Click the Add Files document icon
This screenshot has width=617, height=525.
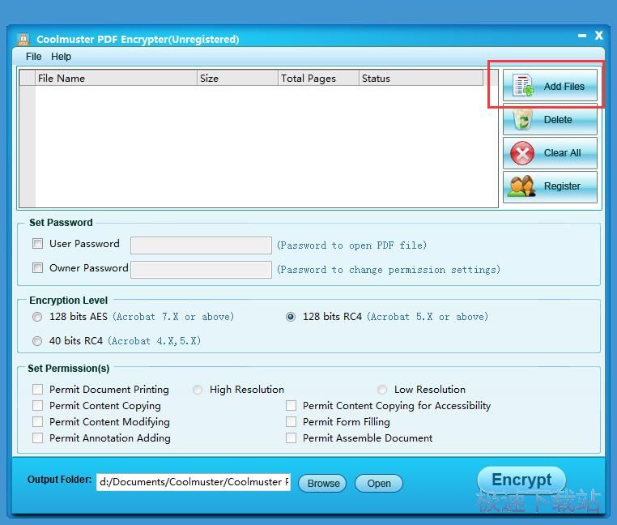(x=523, y=85)
